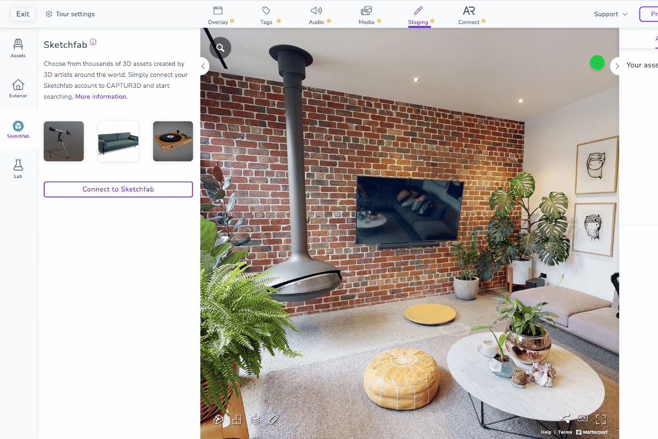Viewport: 658px width, 439px height.
Task: Click the Overlay window icon
Action: coord(218,10)
